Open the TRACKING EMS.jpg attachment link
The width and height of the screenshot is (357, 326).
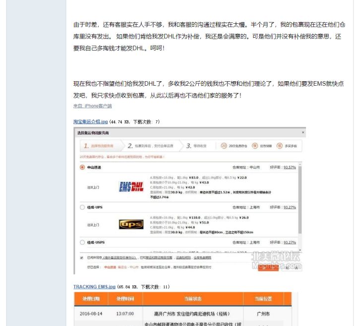[94, 287]
